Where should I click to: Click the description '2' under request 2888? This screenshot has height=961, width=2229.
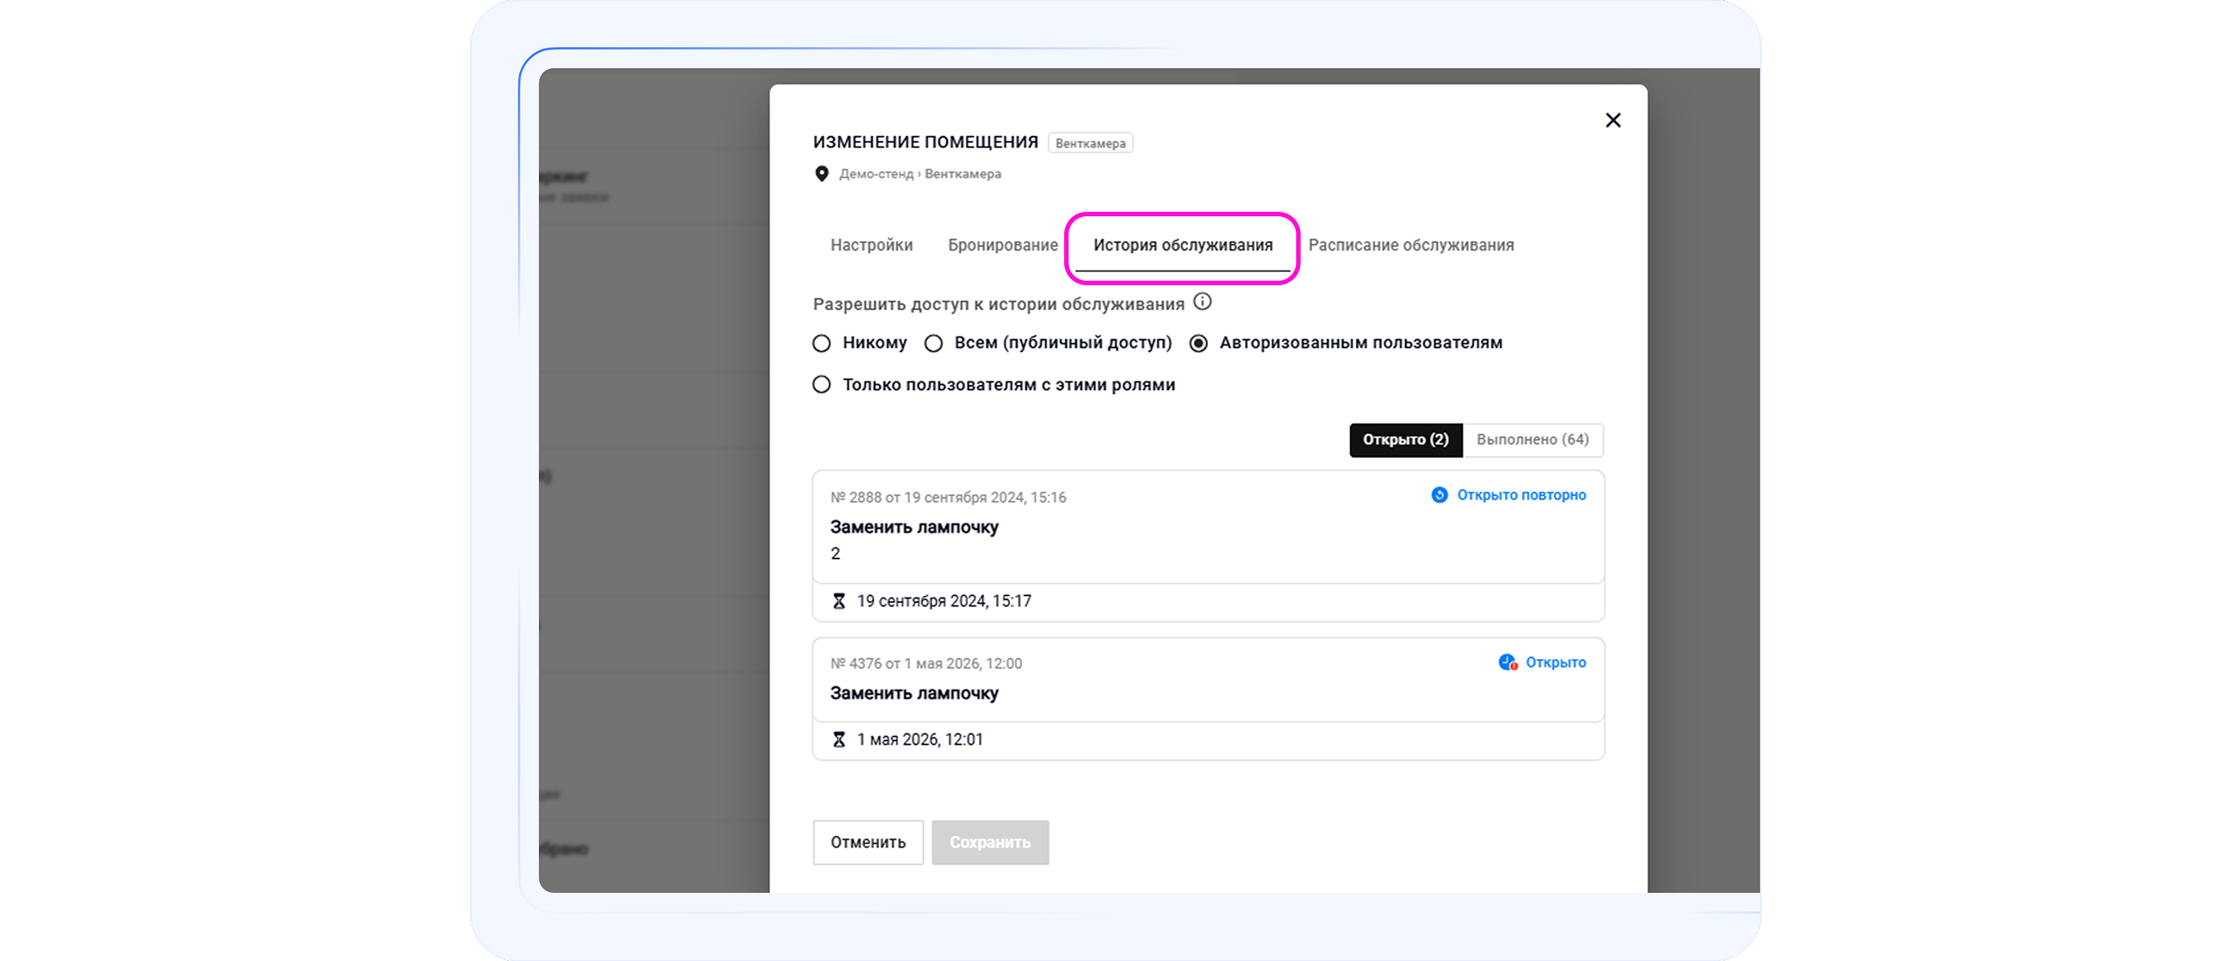pyautogui.click(x=835, y=553)
